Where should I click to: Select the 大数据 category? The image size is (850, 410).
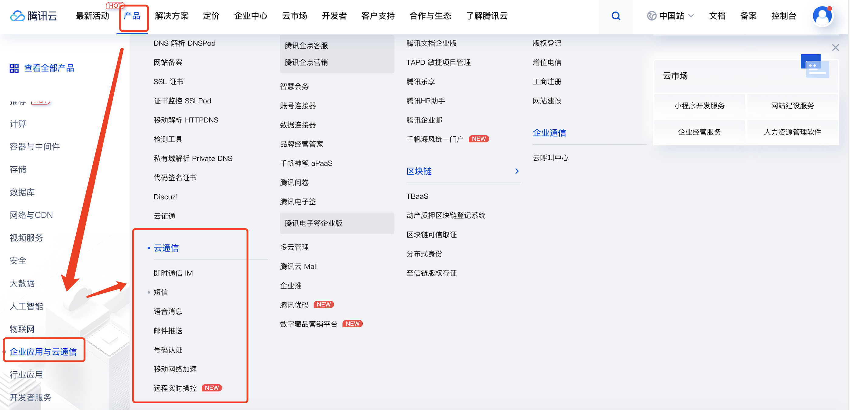click(22, 283)
